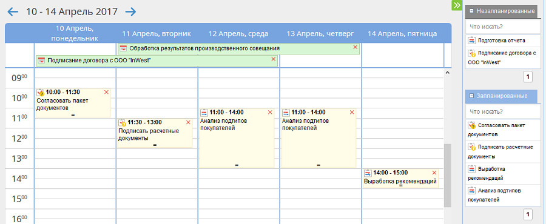The image size is (546, 224).
Task: Click task icon of 11:30 - 13:00 event
Action: pos(122,122)
